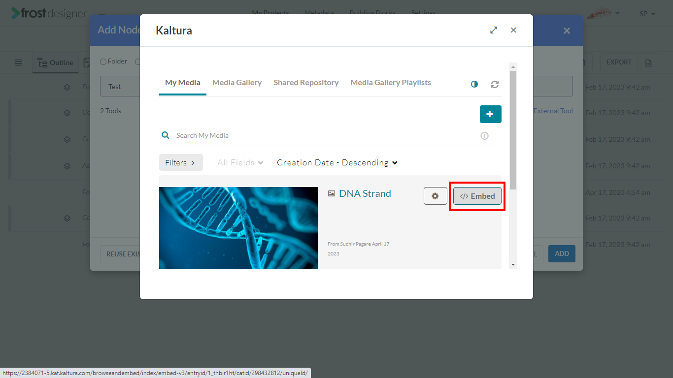Close the Add Node dialog behind
This screenshot has height=378, width=673.
[x=567, y=31]
